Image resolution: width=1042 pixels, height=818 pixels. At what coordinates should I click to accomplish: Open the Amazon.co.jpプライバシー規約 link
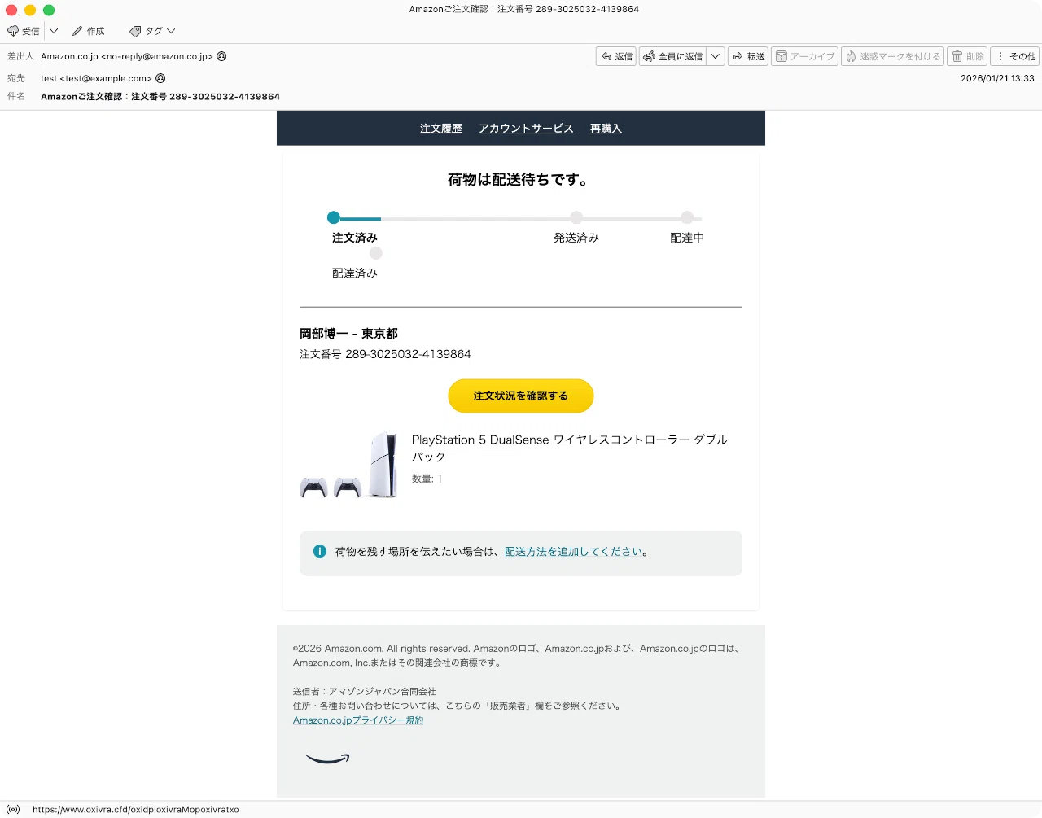358,720
